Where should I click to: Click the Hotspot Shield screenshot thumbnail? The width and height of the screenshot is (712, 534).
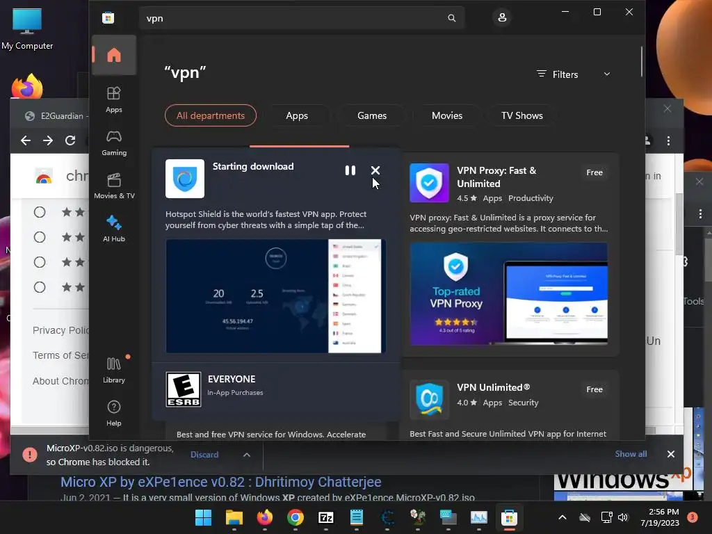tap(275, 296)
